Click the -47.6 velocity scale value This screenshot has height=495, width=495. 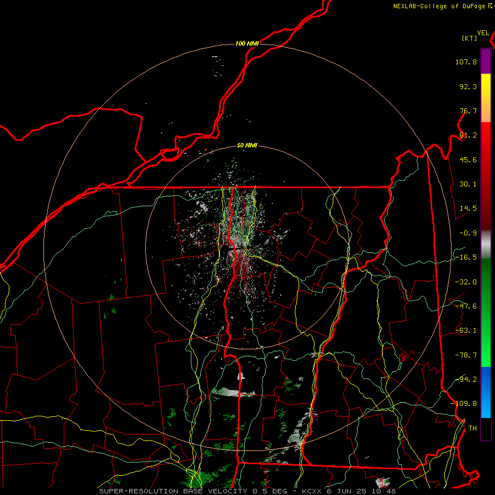tap(466, 306)
